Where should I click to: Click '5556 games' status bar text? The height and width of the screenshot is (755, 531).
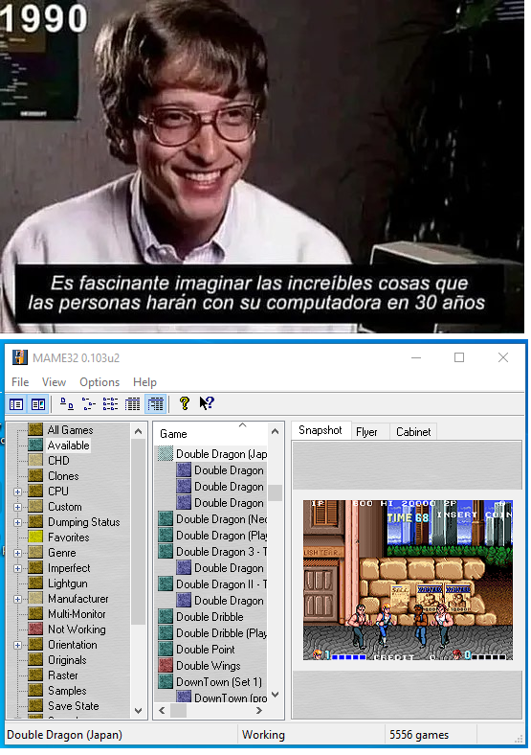[419, 735]
